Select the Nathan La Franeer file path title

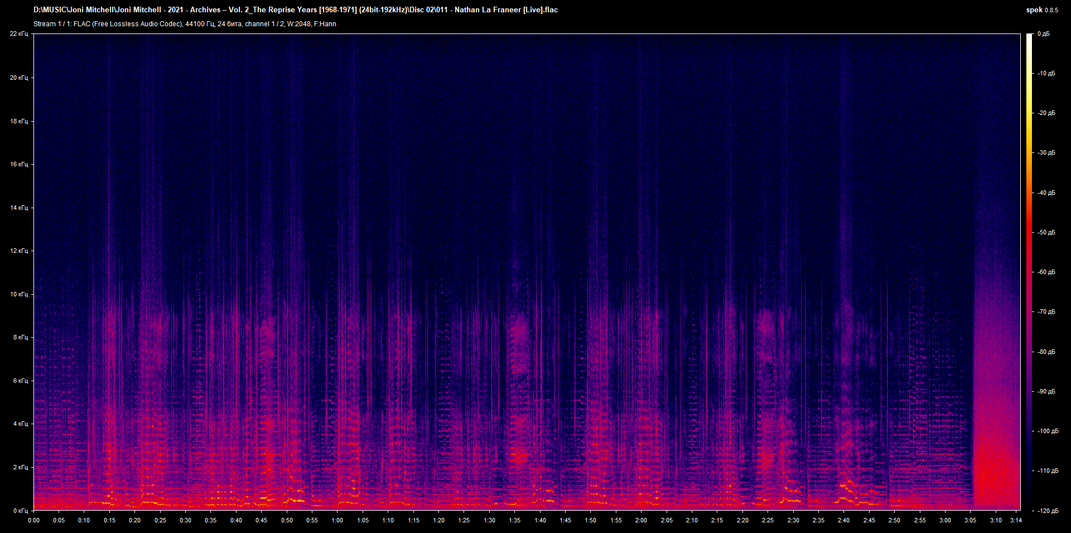[x=296, y=9]
